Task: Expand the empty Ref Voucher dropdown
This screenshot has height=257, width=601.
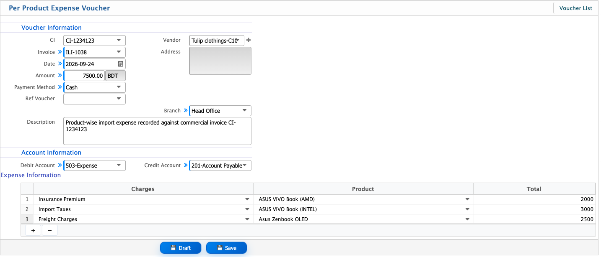Action: click(x=94, y=99)
